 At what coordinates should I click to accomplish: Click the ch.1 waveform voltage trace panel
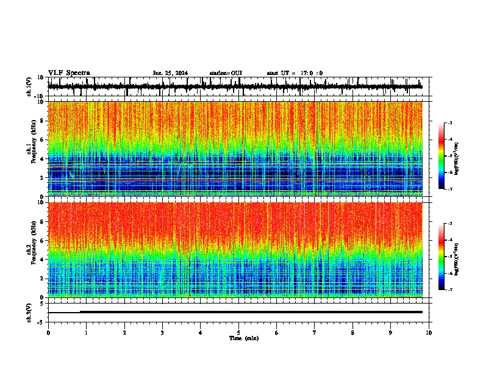(240, 87)
